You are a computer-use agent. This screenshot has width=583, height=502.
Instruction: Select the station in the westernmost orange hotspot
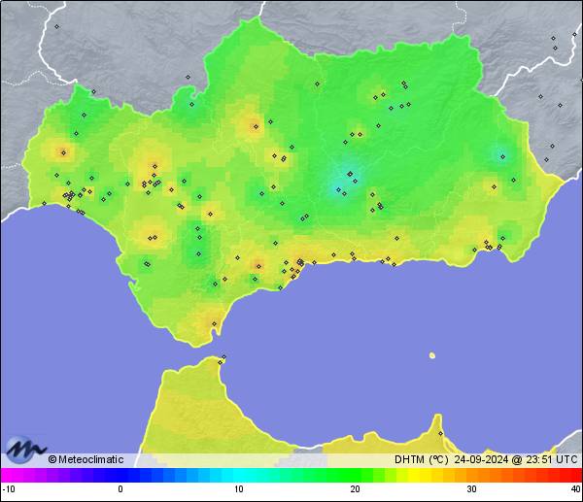pos(63,151)
